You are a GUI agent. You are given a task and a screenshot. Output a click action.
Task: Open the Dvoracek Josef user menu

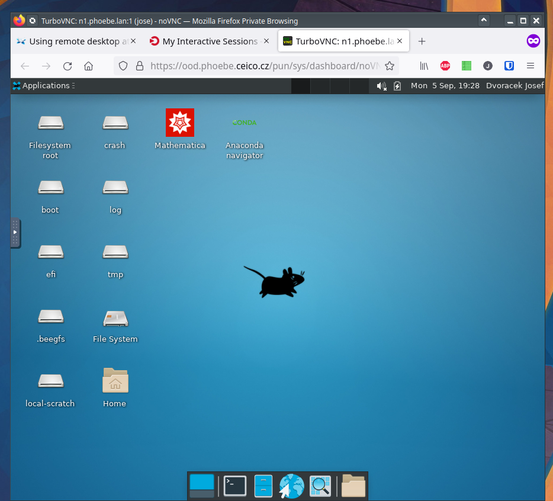(x=515, y=86)
